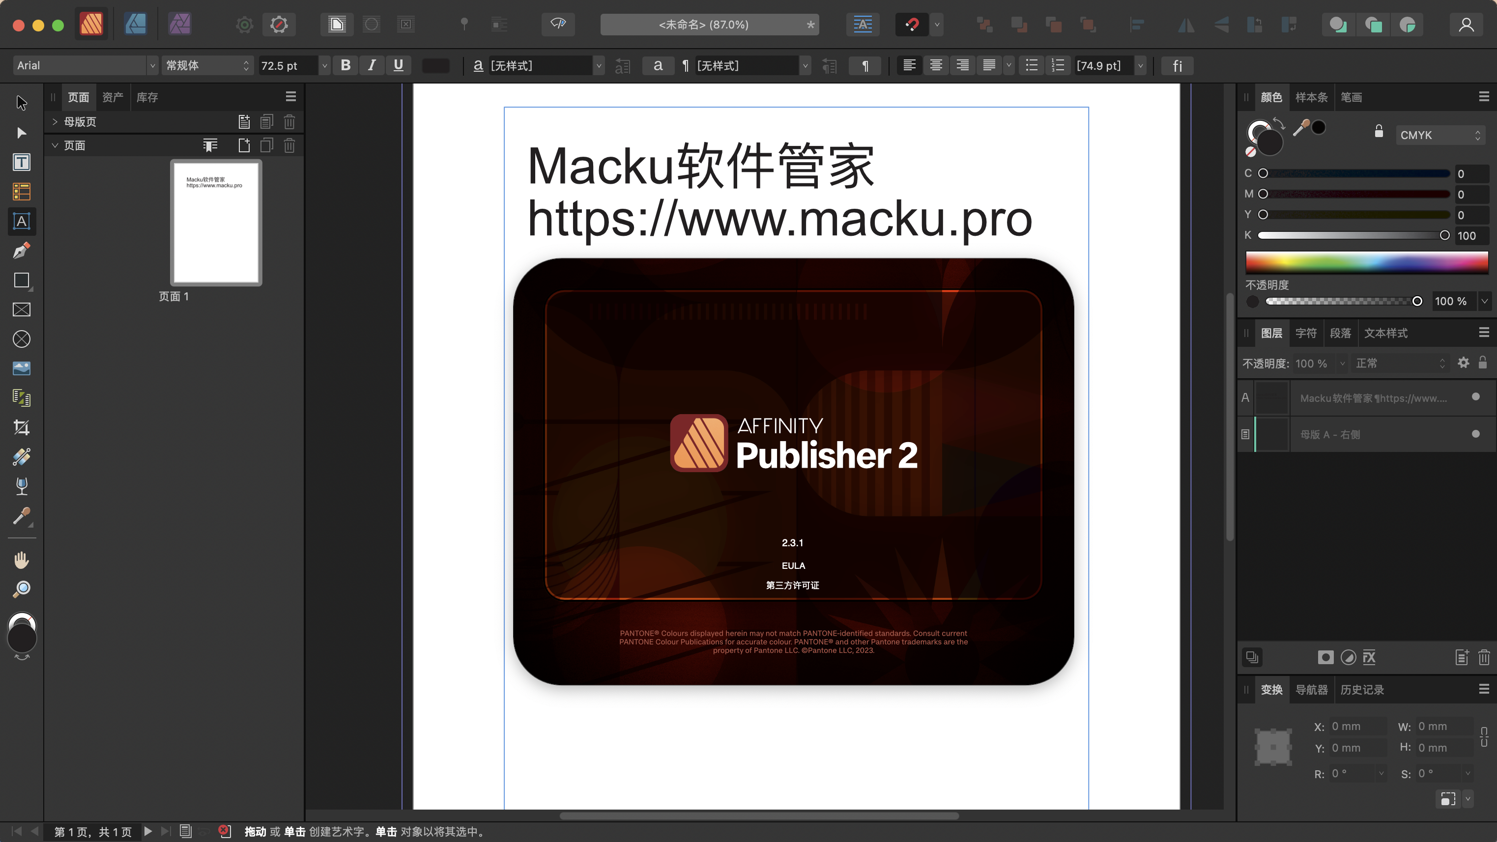
Task: Expand the 母版页 section
Action: [x=55, y=121]
